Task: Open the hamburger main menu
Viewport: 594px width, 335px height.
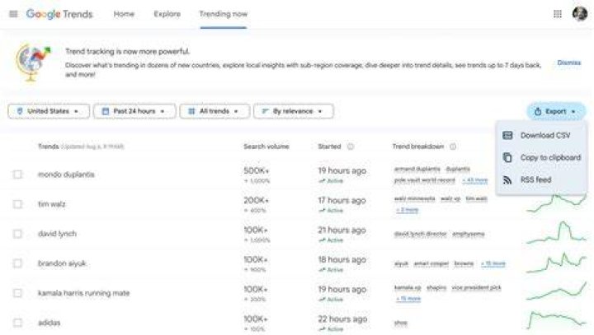Action: pyautogui.click(x=13, y=14)
